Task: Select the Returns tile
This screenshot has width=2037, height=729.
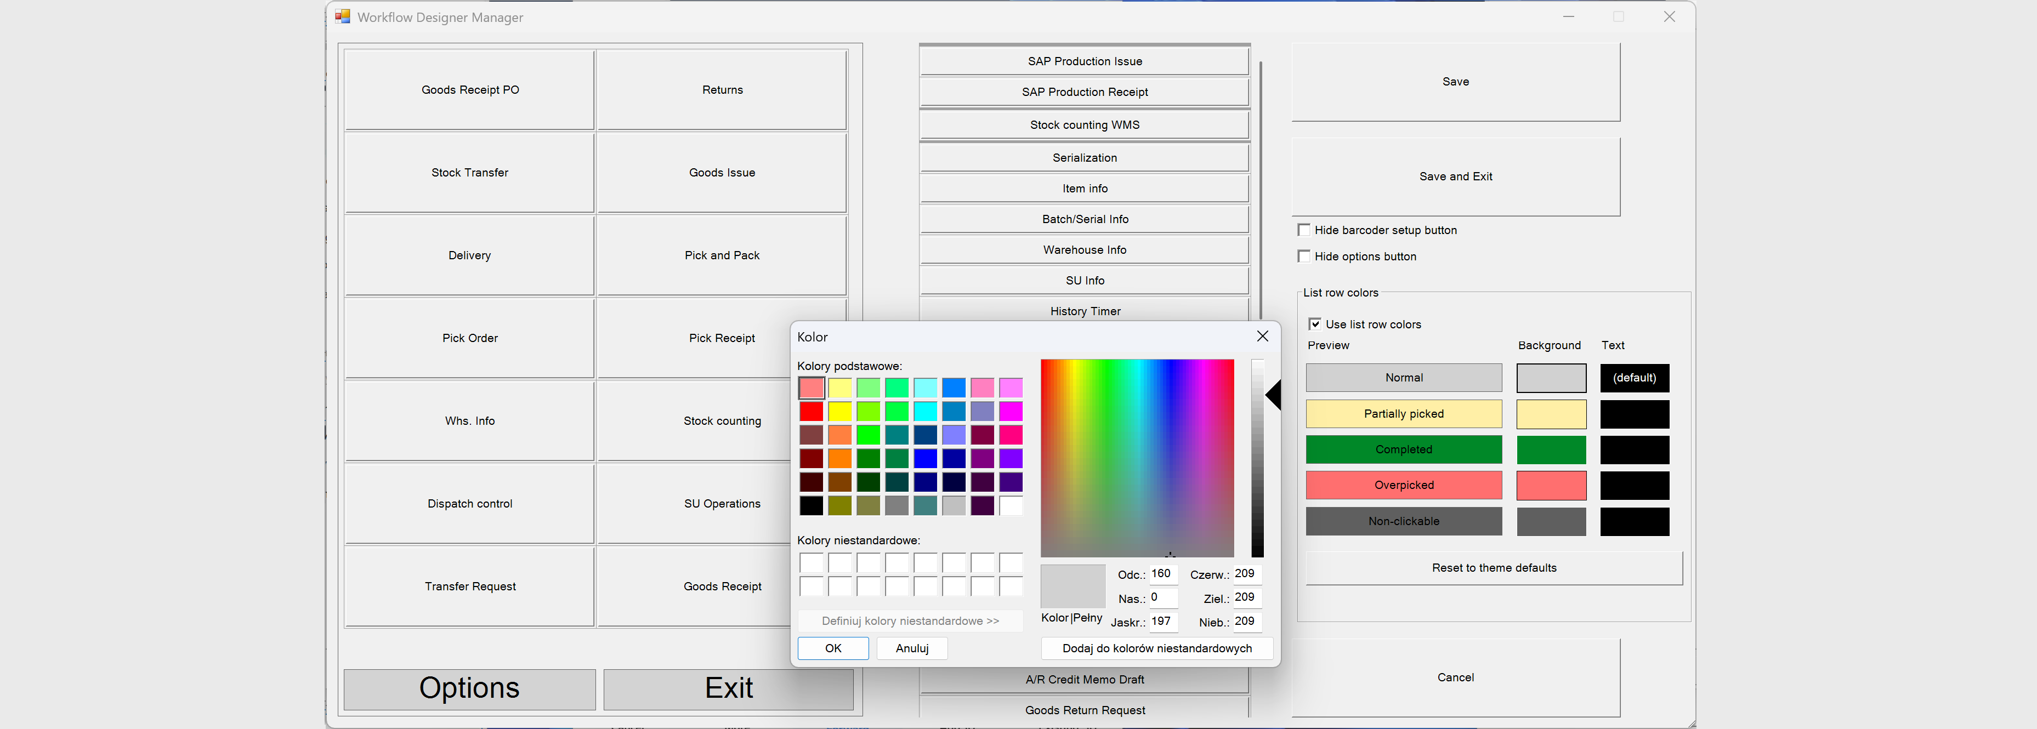Action: tap(722, 90)
